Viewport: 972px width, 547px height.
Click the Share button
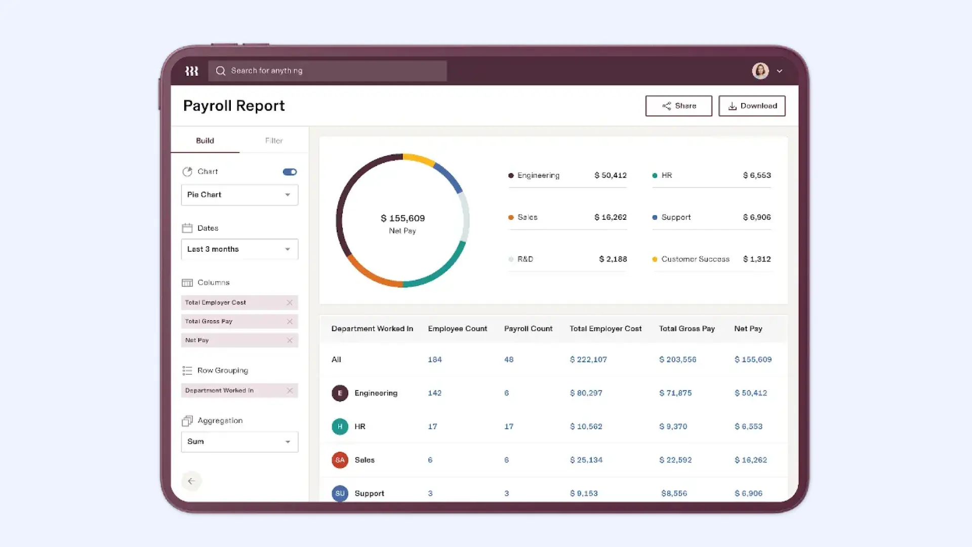678,106
